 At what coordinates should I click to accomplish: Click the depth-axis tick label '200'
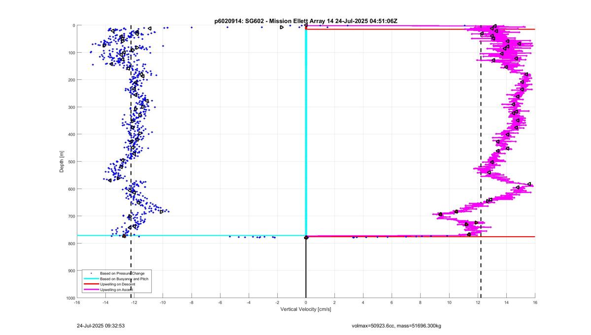pyautogui.click(x=71, y=80)
